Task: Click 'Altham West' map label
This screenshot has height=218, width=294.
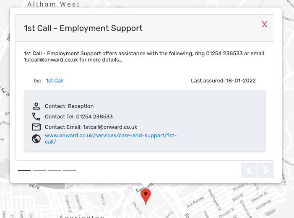Action: pos(53,4)
